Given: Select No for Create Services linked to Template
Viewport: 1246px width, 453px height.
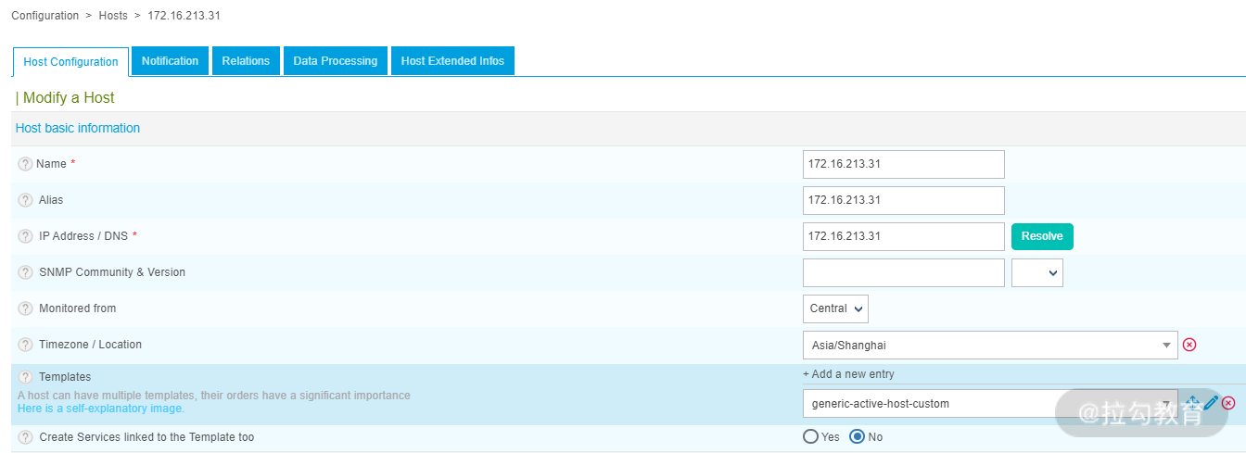Looking at the screenshot, I should click(x=858, y=436).
